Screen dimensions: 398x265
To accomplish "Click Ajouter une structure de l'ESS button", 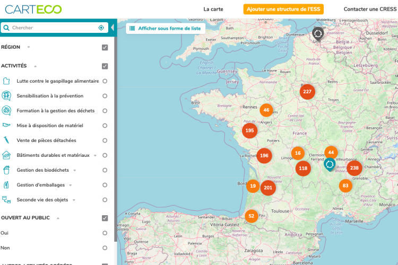I will [283, 9].
